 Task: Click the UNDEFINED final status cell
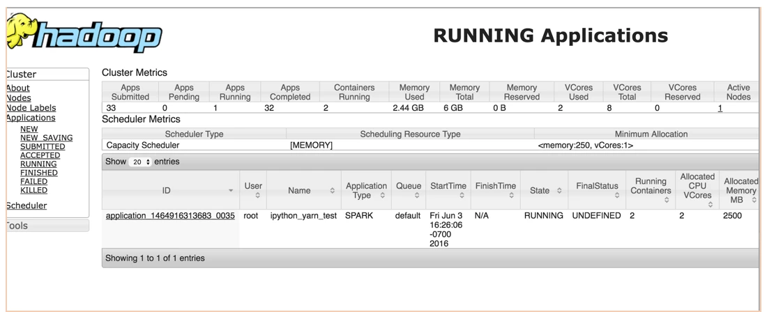point(596,216)
